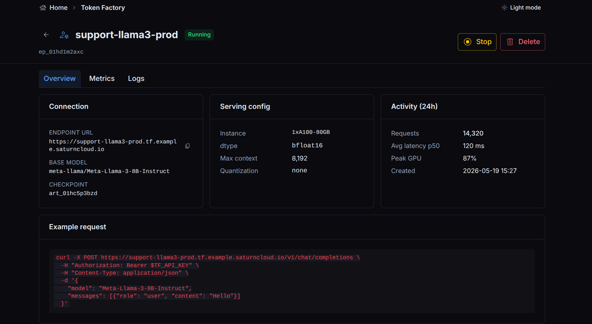Click the support-llama3-prod page title
Viewport: 592px width, 324px height.
(x=127, y=35)
